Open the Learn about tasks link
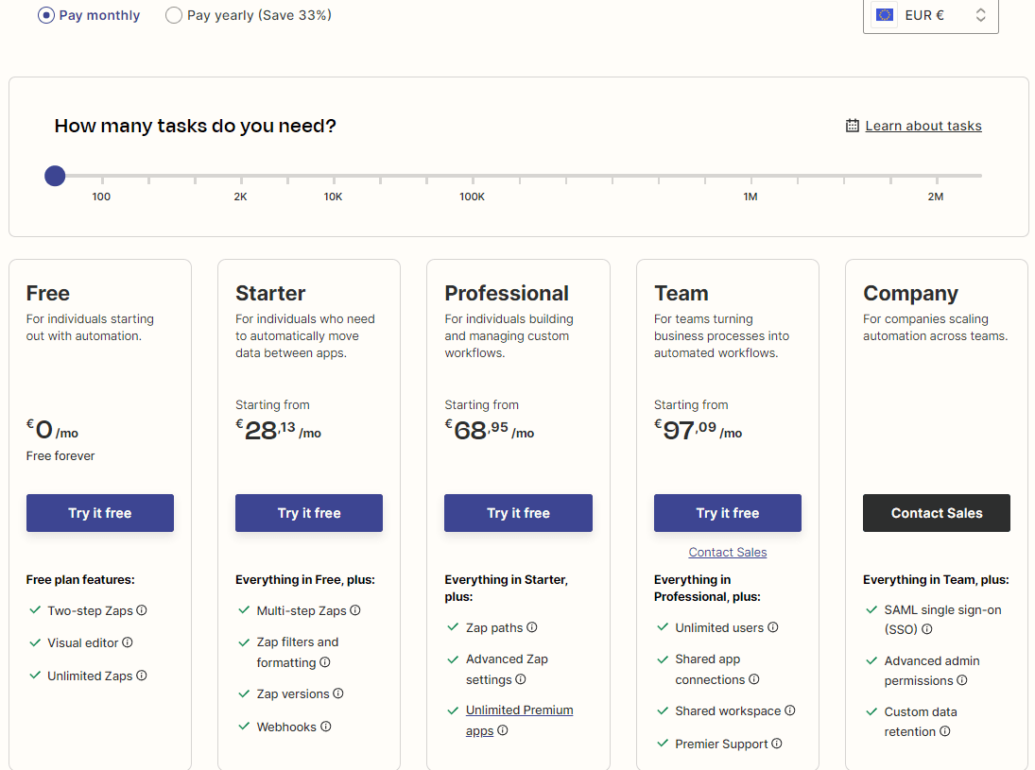Image resolution: width=1035 pixels, height=770 pixels. (923, 126)
